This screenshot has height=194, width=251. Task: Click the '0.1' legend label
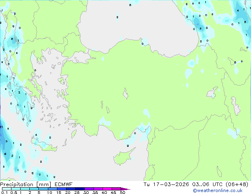(4, 192)
